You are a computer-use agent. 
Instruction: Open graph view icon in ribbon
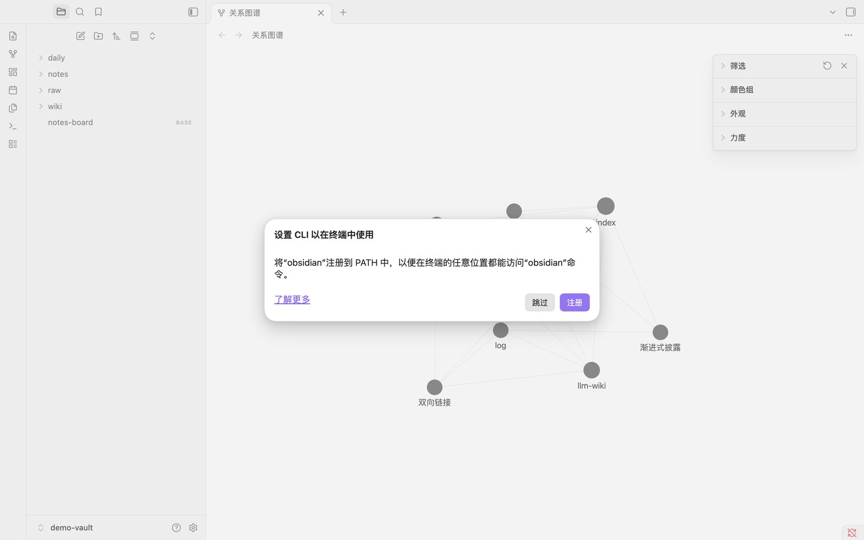click(13, 54)
